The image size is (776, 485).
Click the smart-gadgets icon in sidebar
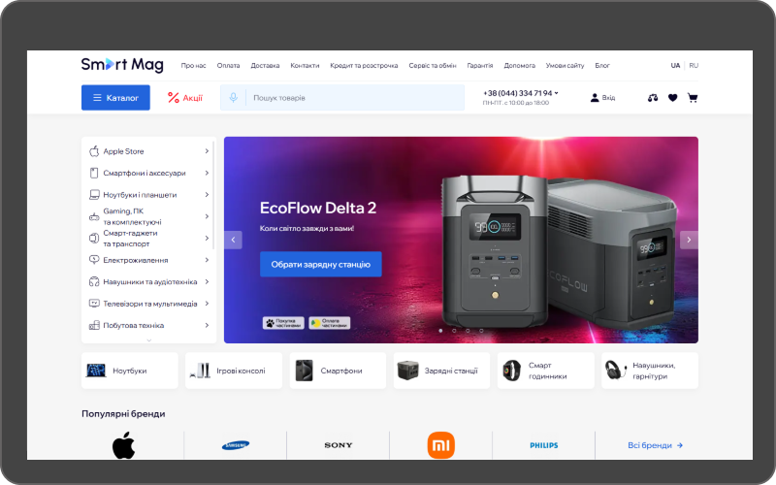coord(94,238)
